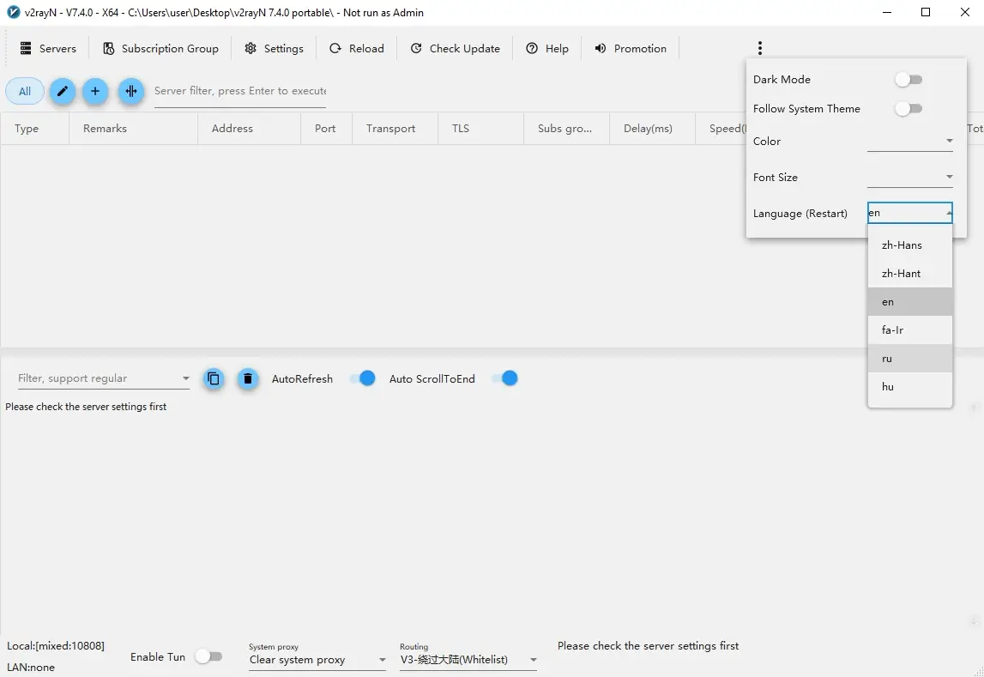This screenshot has width=984, height=677.
Task: Open the System proxy dropdown
Action: pos(317,660)
